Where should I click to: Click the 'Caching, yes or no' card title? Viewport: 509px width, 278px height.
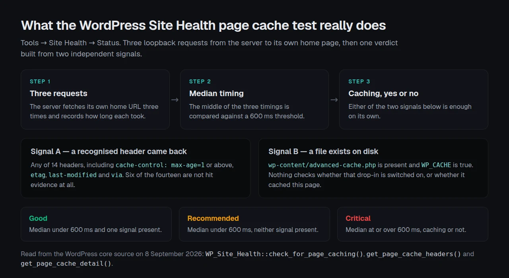(x=383, y=93)
